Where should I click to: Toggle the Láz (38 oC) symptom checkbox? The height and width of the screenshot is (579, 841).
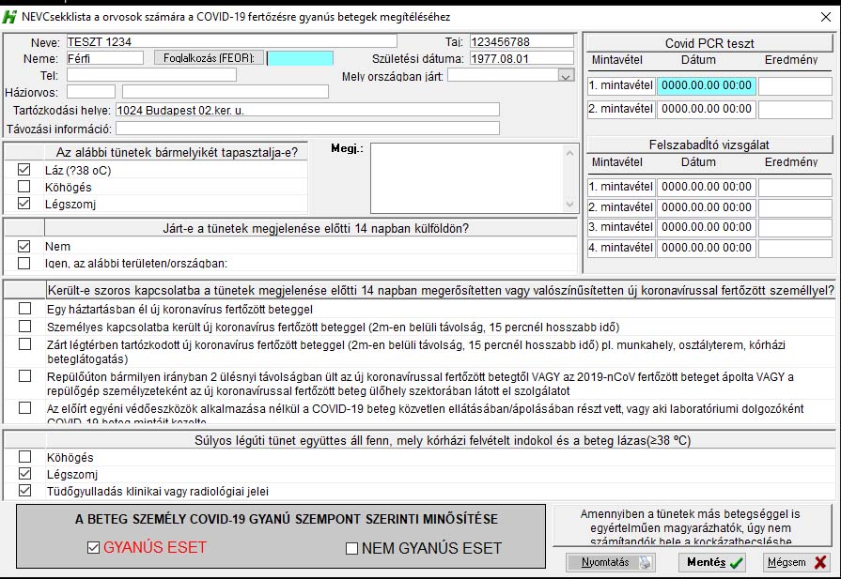pyautogui.click(x=24, y=170)
